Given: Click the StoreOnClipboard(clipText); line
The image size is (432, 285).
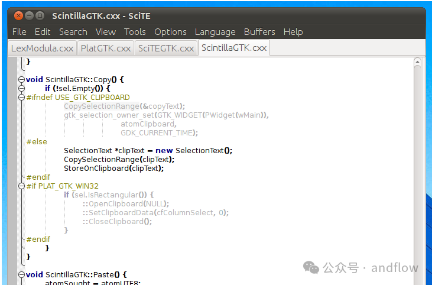Looking at the screenshot, I should coord(114,169).
